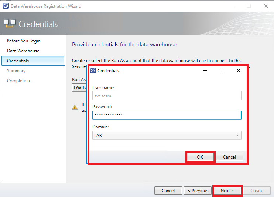Jump to the Summary step
Screen dimensions: 274x197
pyautogui.click(x=16, y=71)
